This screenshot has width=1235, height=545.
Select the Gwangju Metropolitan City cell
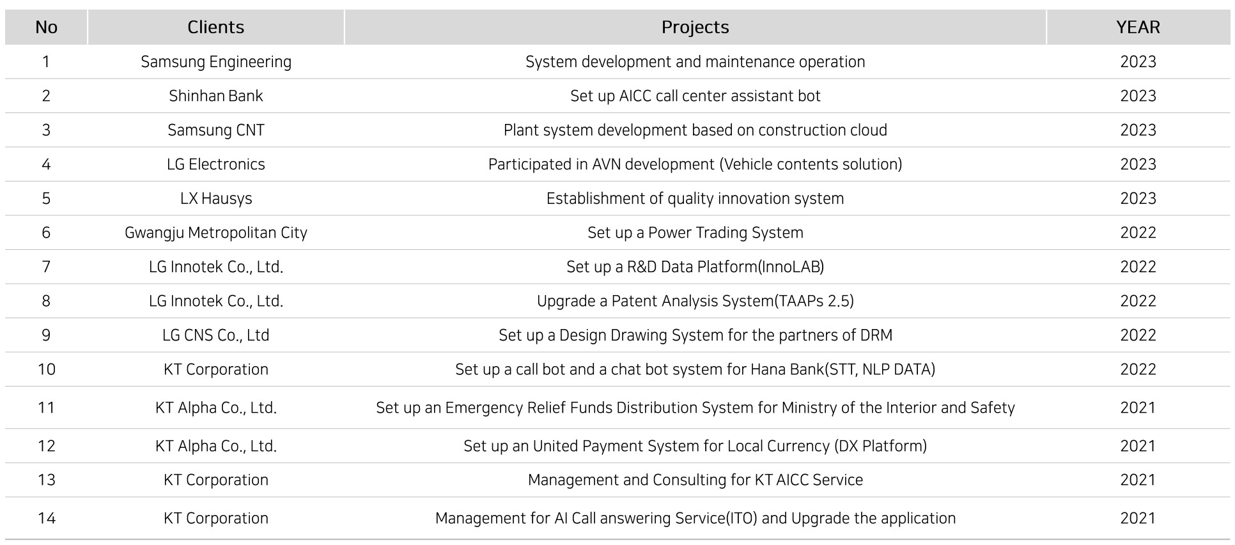coord(215,233)
